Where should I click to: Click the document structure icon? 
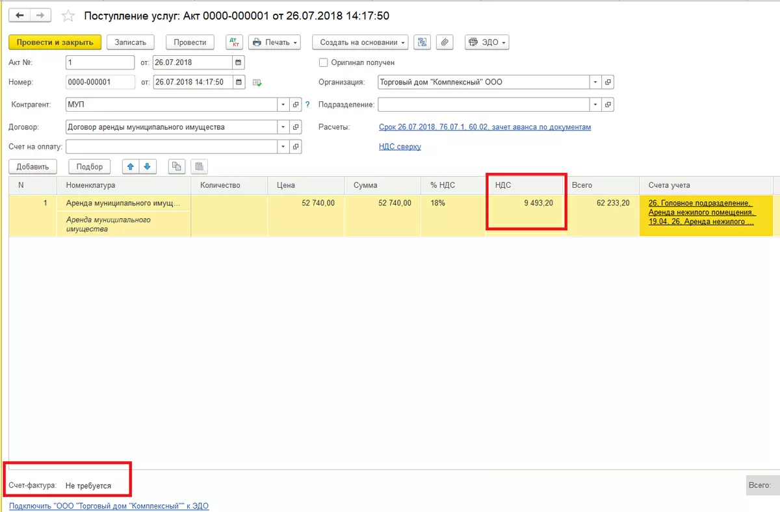422,42
